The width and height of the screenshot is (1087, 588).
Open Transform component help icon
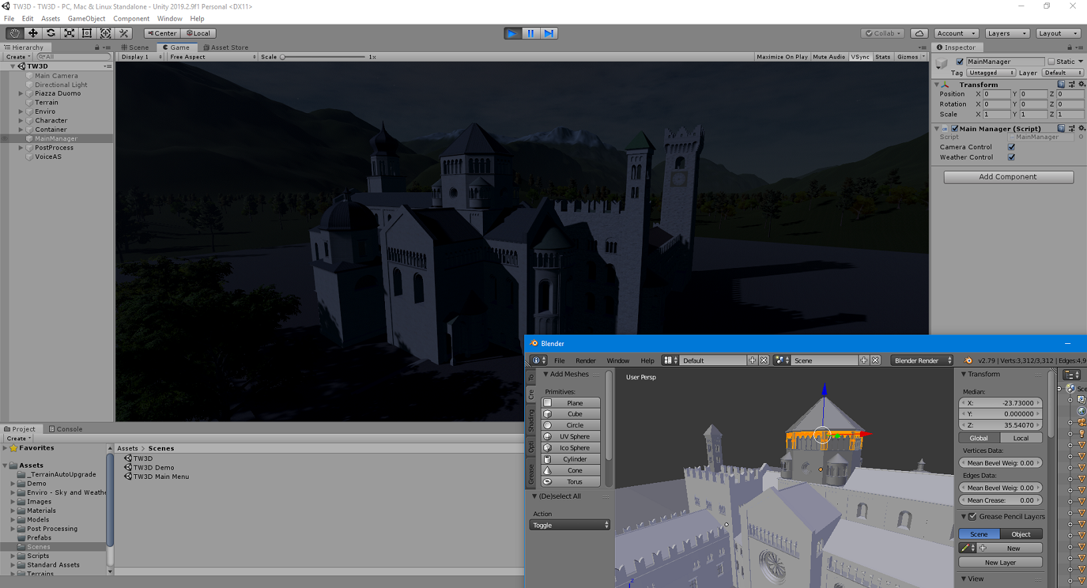(1061, 84)
